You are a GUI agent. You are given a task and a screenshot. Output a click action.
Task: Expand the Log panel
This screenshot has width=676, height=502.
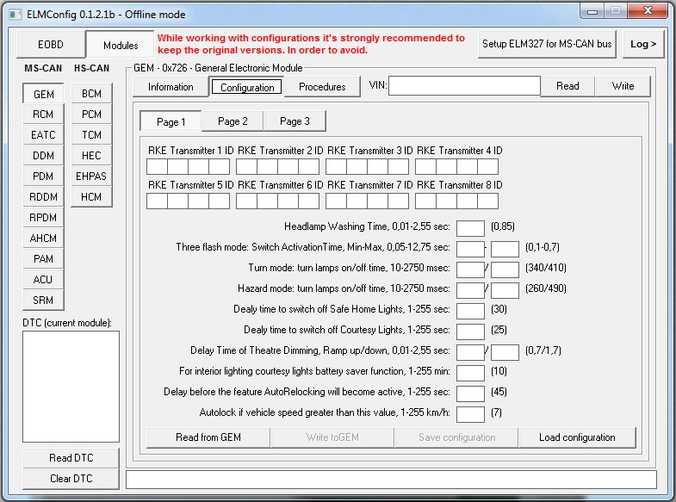point(642,45)
